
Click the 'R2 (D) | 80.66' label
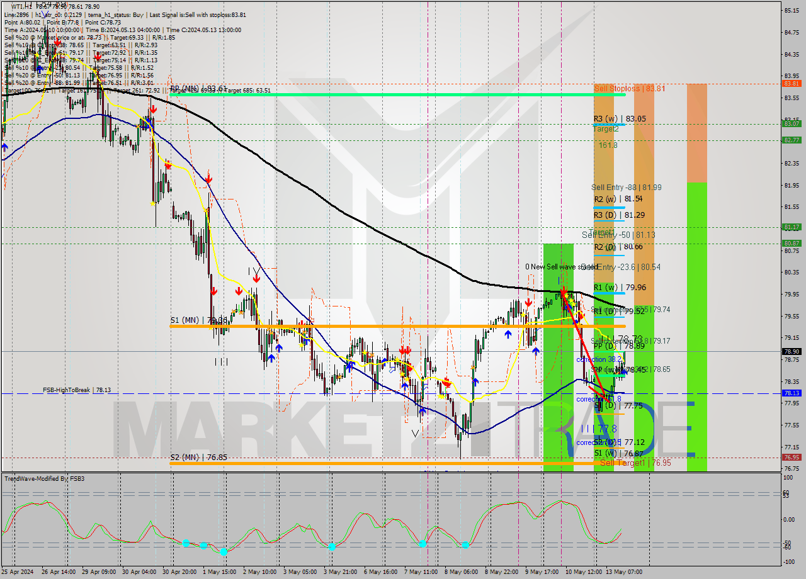click(618, 247)
